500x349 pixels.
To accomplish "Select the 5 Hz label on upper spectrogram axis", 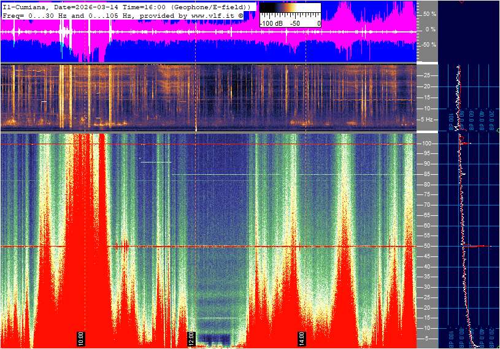I will click(x=428, y=120).
